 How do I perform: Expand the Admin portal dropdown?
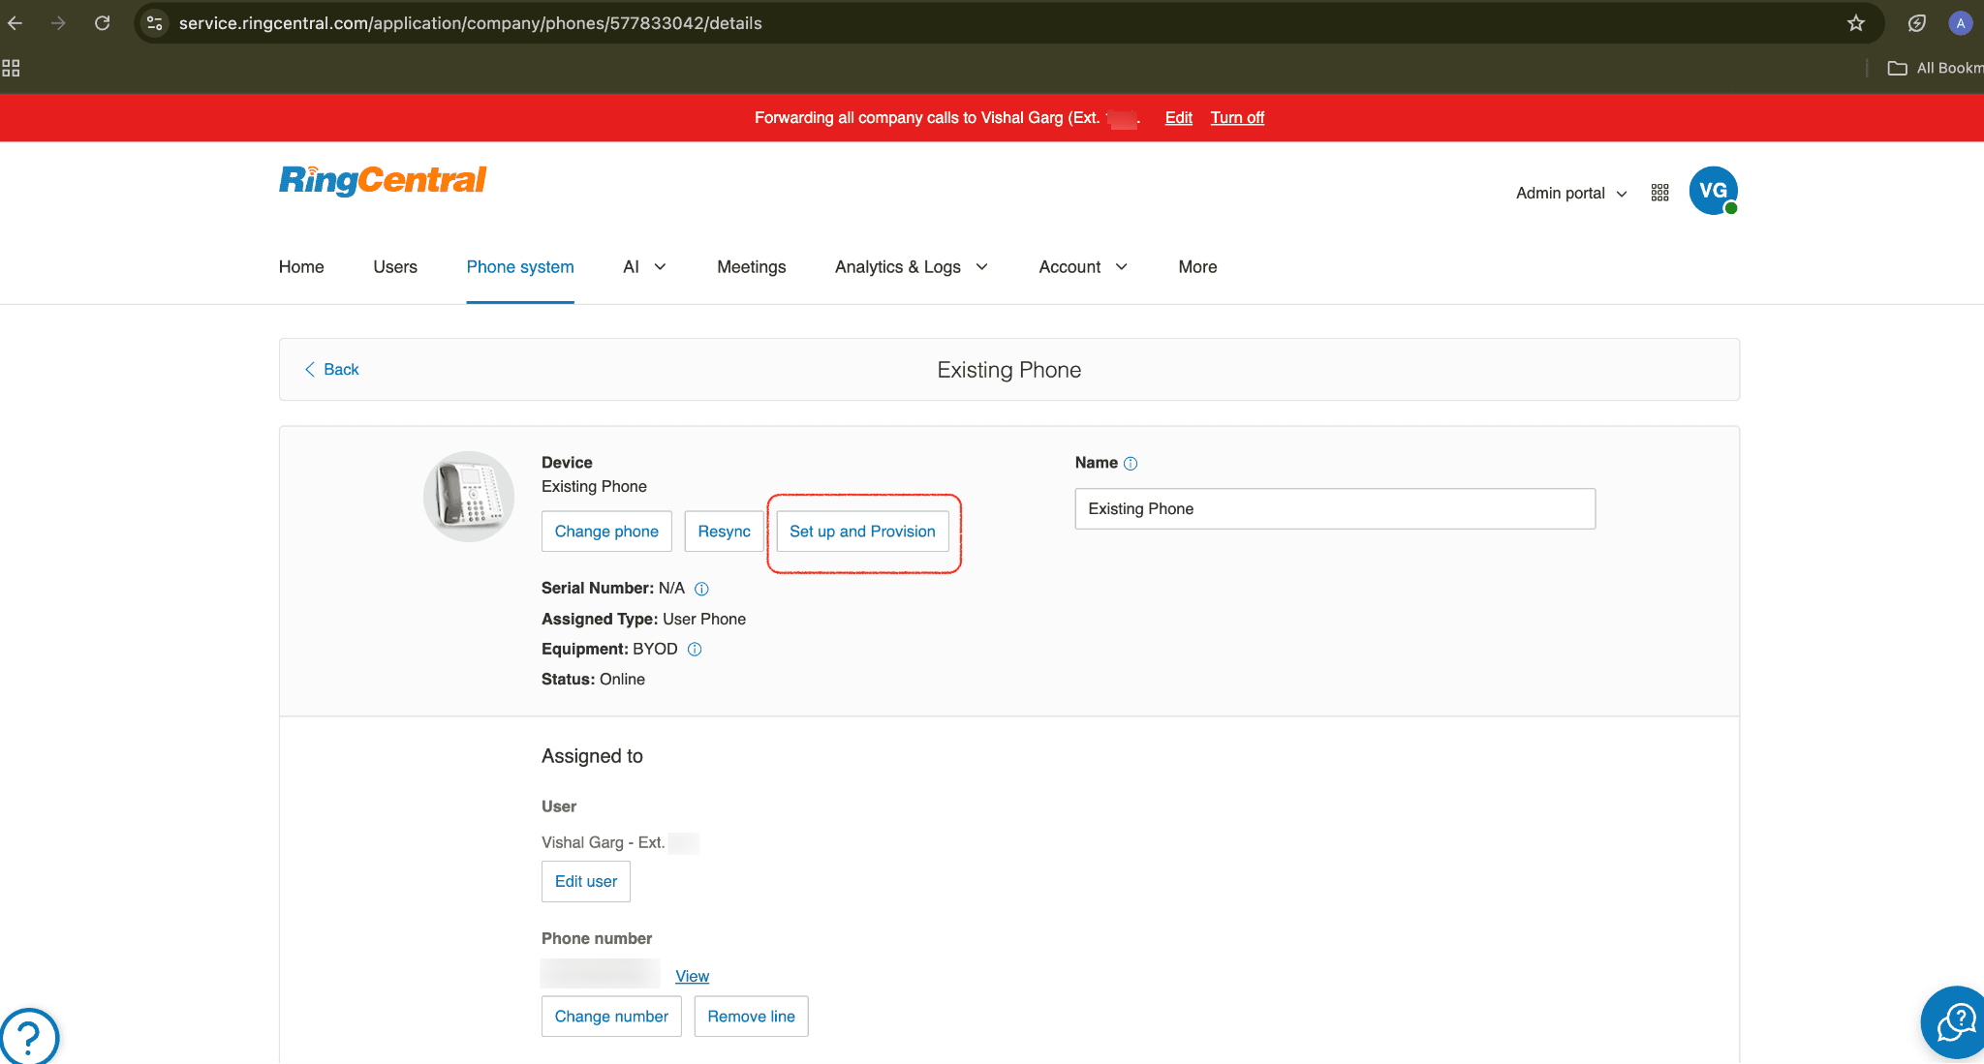click(x=1571, y=193)
